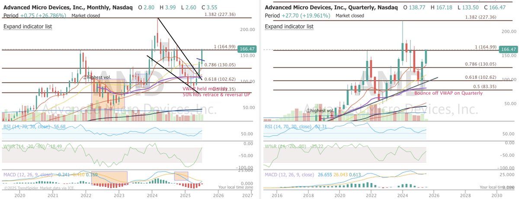This screenshot has height=199, width=519.
Task: Click the 0.786 (130.05) fib label on the Quarterly chart
Action: [x=481, y=64]
